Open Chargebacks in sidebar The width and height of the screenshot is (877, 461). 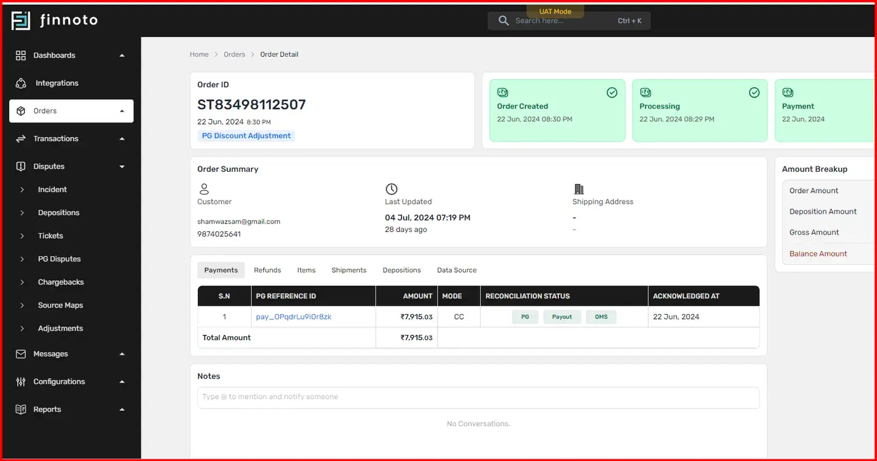[x=61, y=282]
